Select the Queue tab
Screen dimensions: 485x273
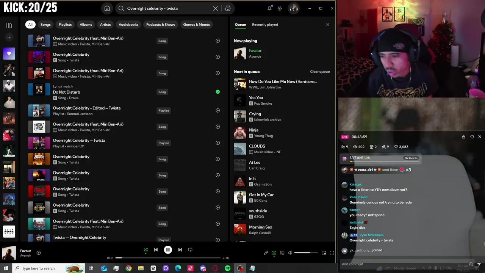coord(240,25)
